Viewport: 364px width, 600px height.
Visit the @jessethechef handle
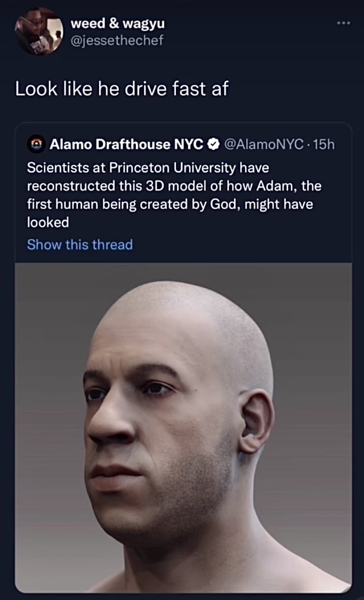tap(117, 40)
